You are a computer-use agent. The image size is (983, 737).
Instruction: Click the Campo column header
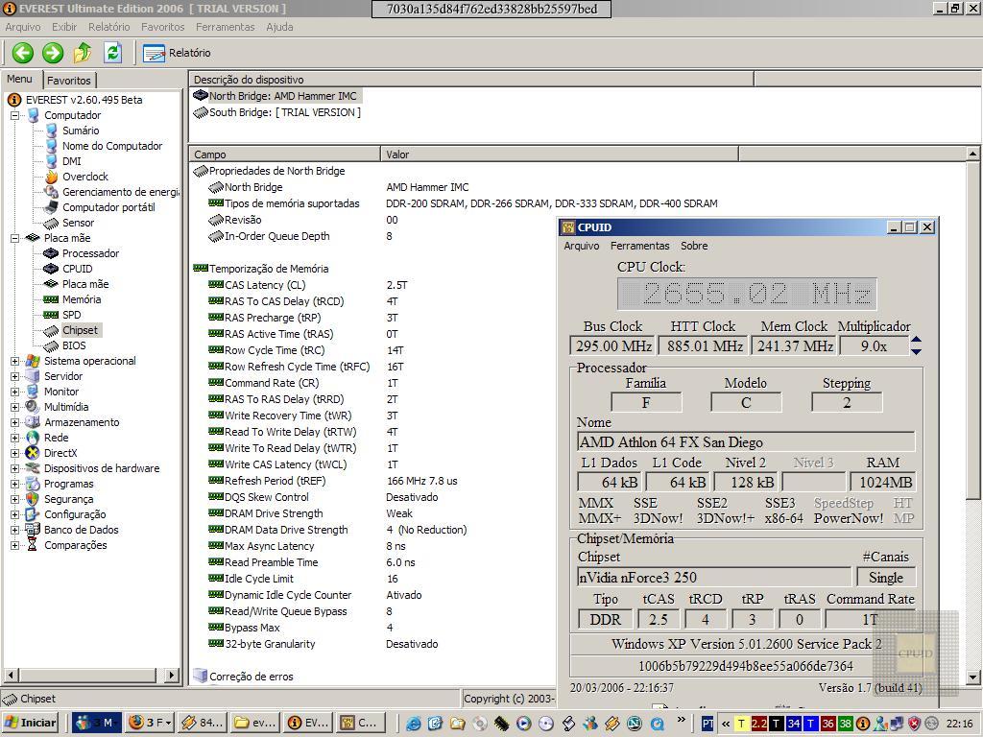click(284, 155)
